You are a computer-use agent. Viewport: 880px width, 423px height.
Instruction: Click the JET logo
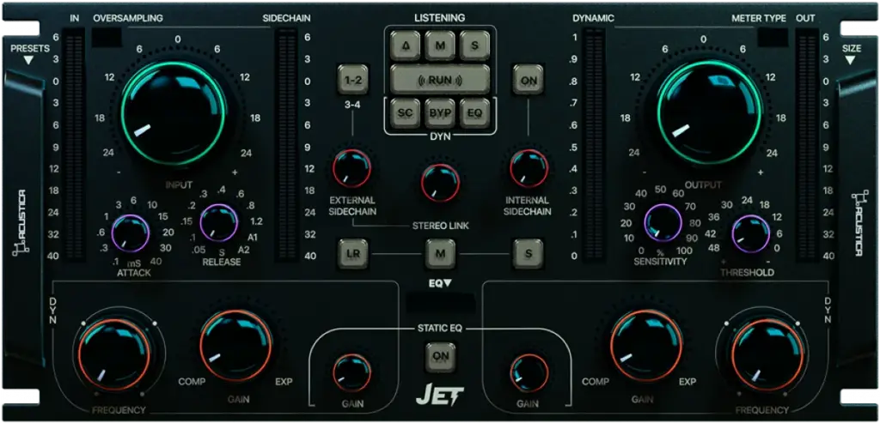click(440, 393)
